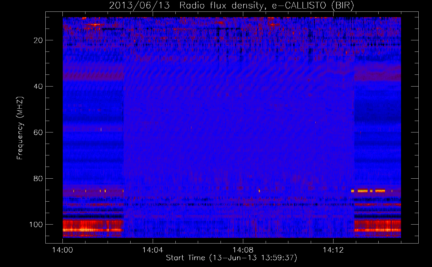Click the plot title '2013/06/13 Radio flux density, e-CALLISTO (BIR)'

click(x=231, y=6)
